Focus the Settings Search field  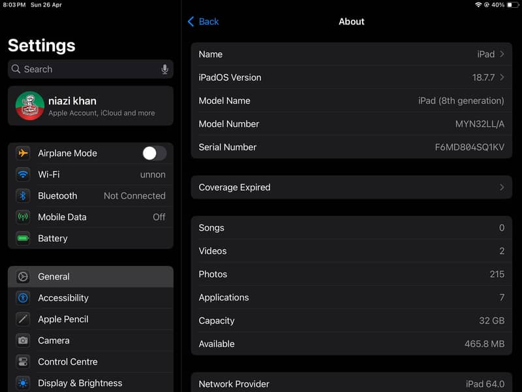click(x=91, y=69)
